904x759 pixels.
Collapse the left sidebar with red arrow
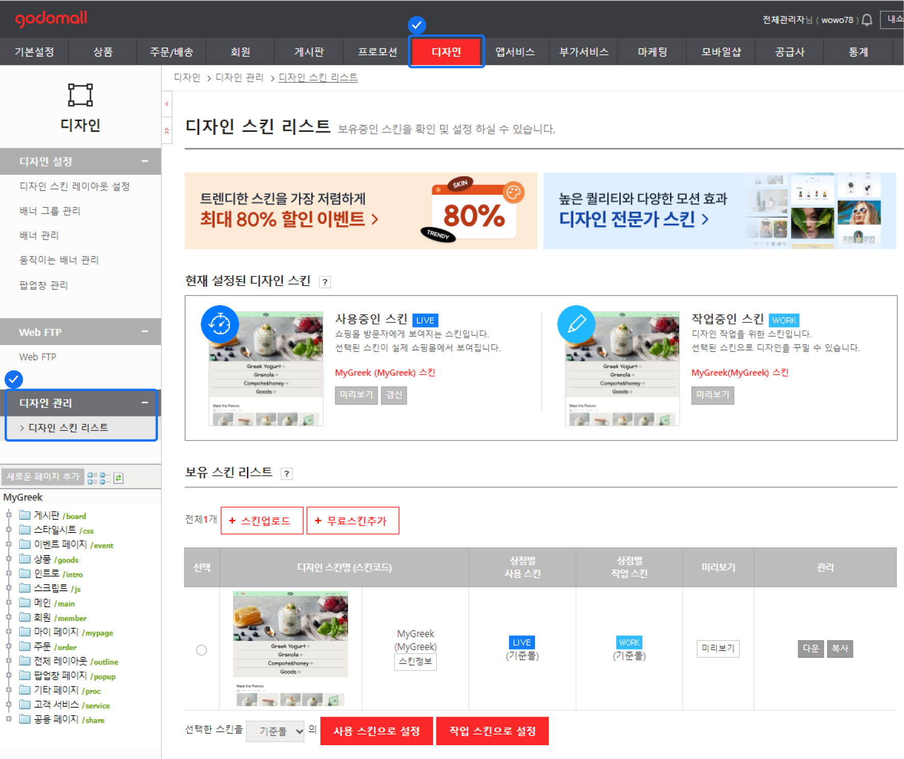click(x=167, y=104)
